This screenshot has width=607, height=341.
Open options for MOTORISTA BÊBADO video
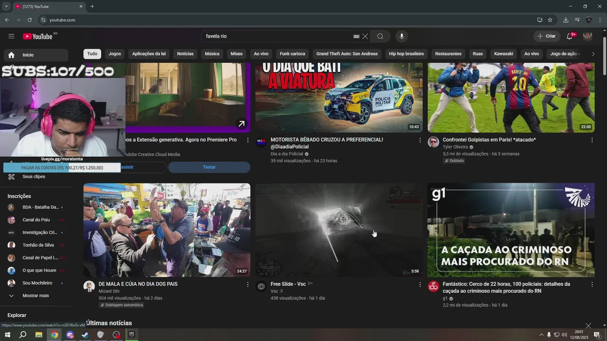tap(420, 140)
